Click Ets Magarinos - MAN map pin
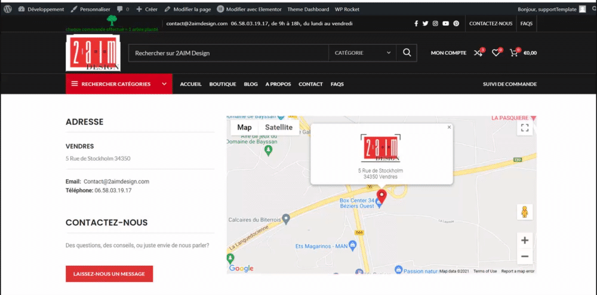Image resolution: width=597 pixels, height=295 pixels. 353,245
